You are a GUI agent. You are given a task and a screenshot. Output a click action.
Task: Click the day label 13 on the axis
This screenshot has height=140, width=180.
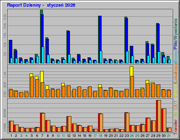[x=74, y=136]
